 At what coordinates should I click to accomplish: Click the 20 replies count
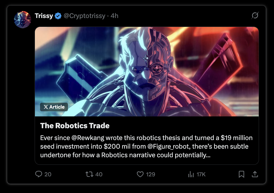48,174
